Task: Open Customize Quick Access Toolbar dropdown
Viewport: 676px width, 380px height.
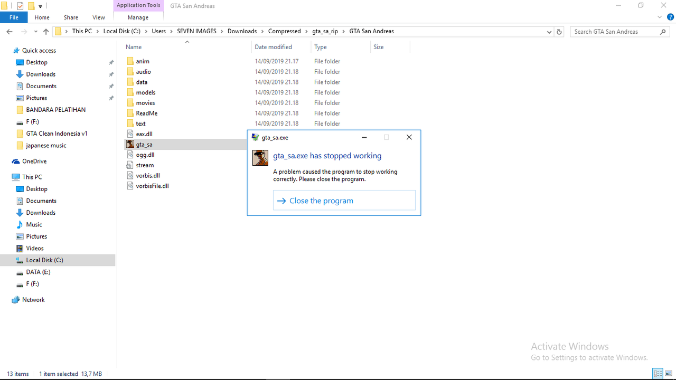Action: click(40, 6)
